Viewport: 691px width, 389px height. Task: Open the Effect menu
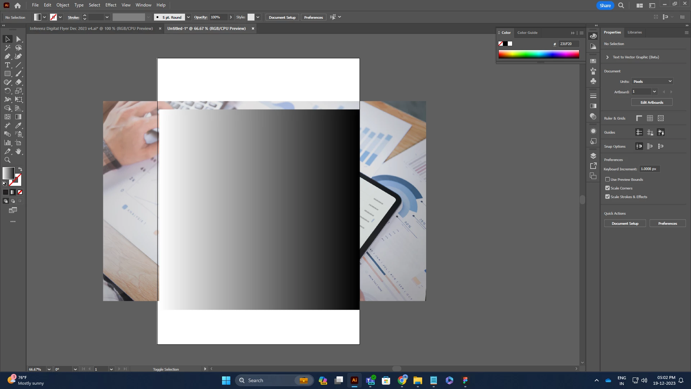[110, 5]
